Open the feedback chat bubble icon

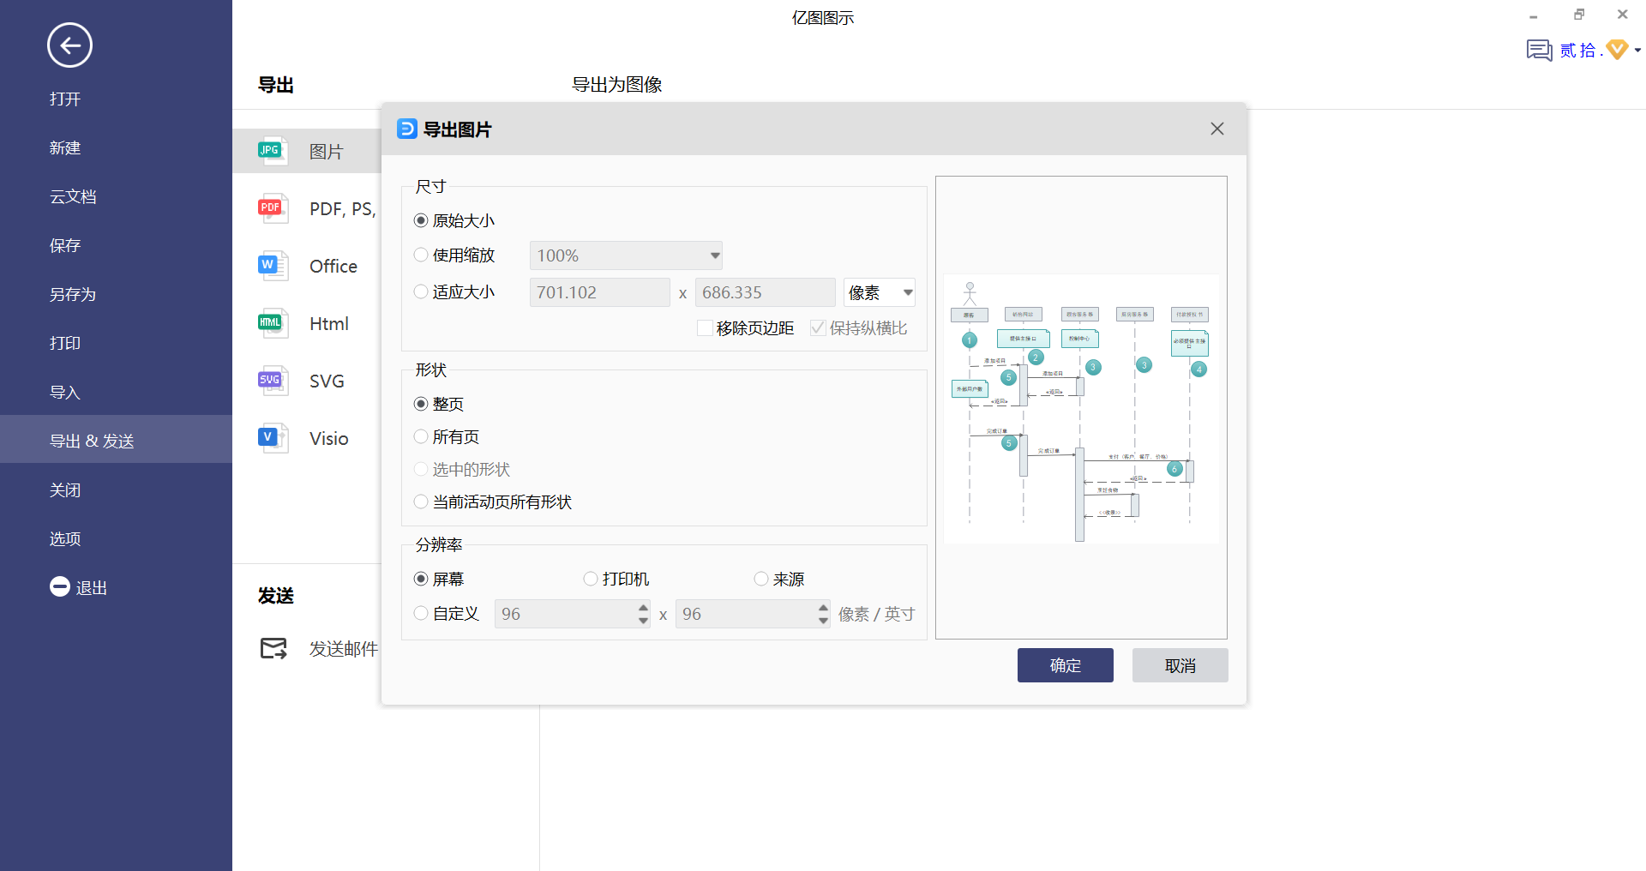coord(1539,51)
